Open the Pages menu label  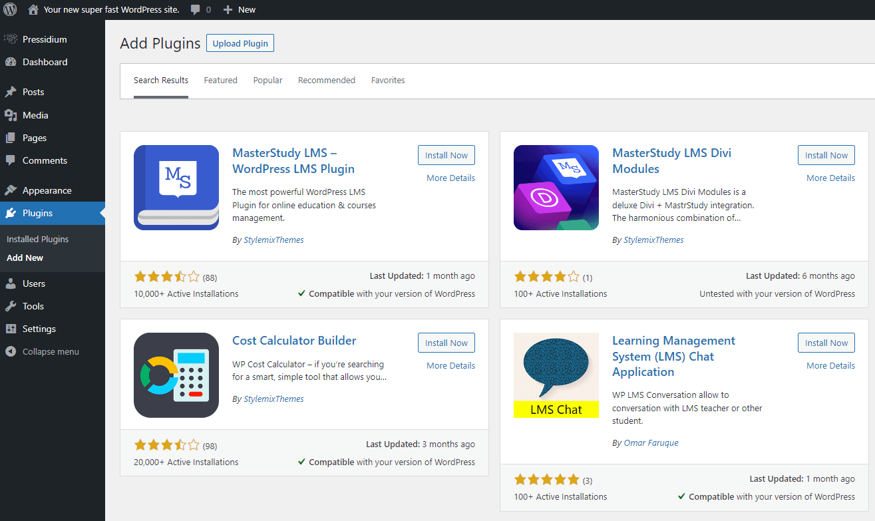(35, 138)
